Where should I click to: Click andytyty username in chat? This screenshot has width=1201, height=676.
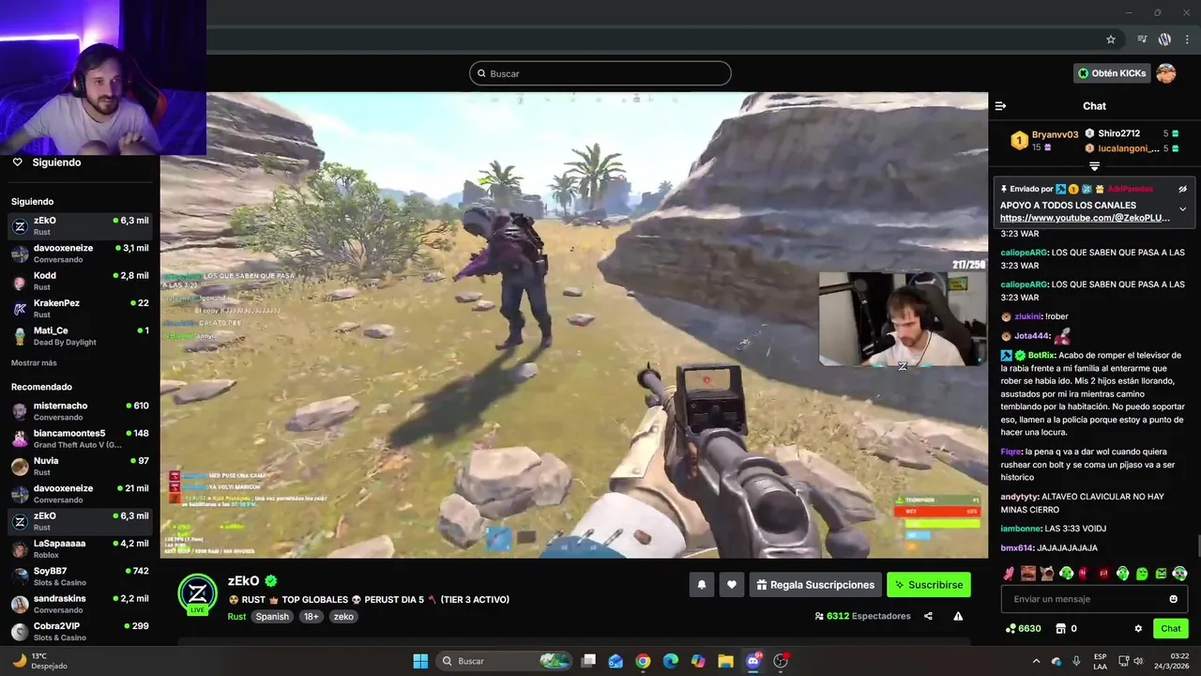pos(1020,497)
